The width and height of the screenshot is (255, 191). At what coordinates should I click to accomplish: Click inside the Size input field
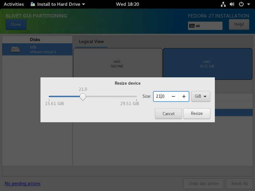coord(161,96)
